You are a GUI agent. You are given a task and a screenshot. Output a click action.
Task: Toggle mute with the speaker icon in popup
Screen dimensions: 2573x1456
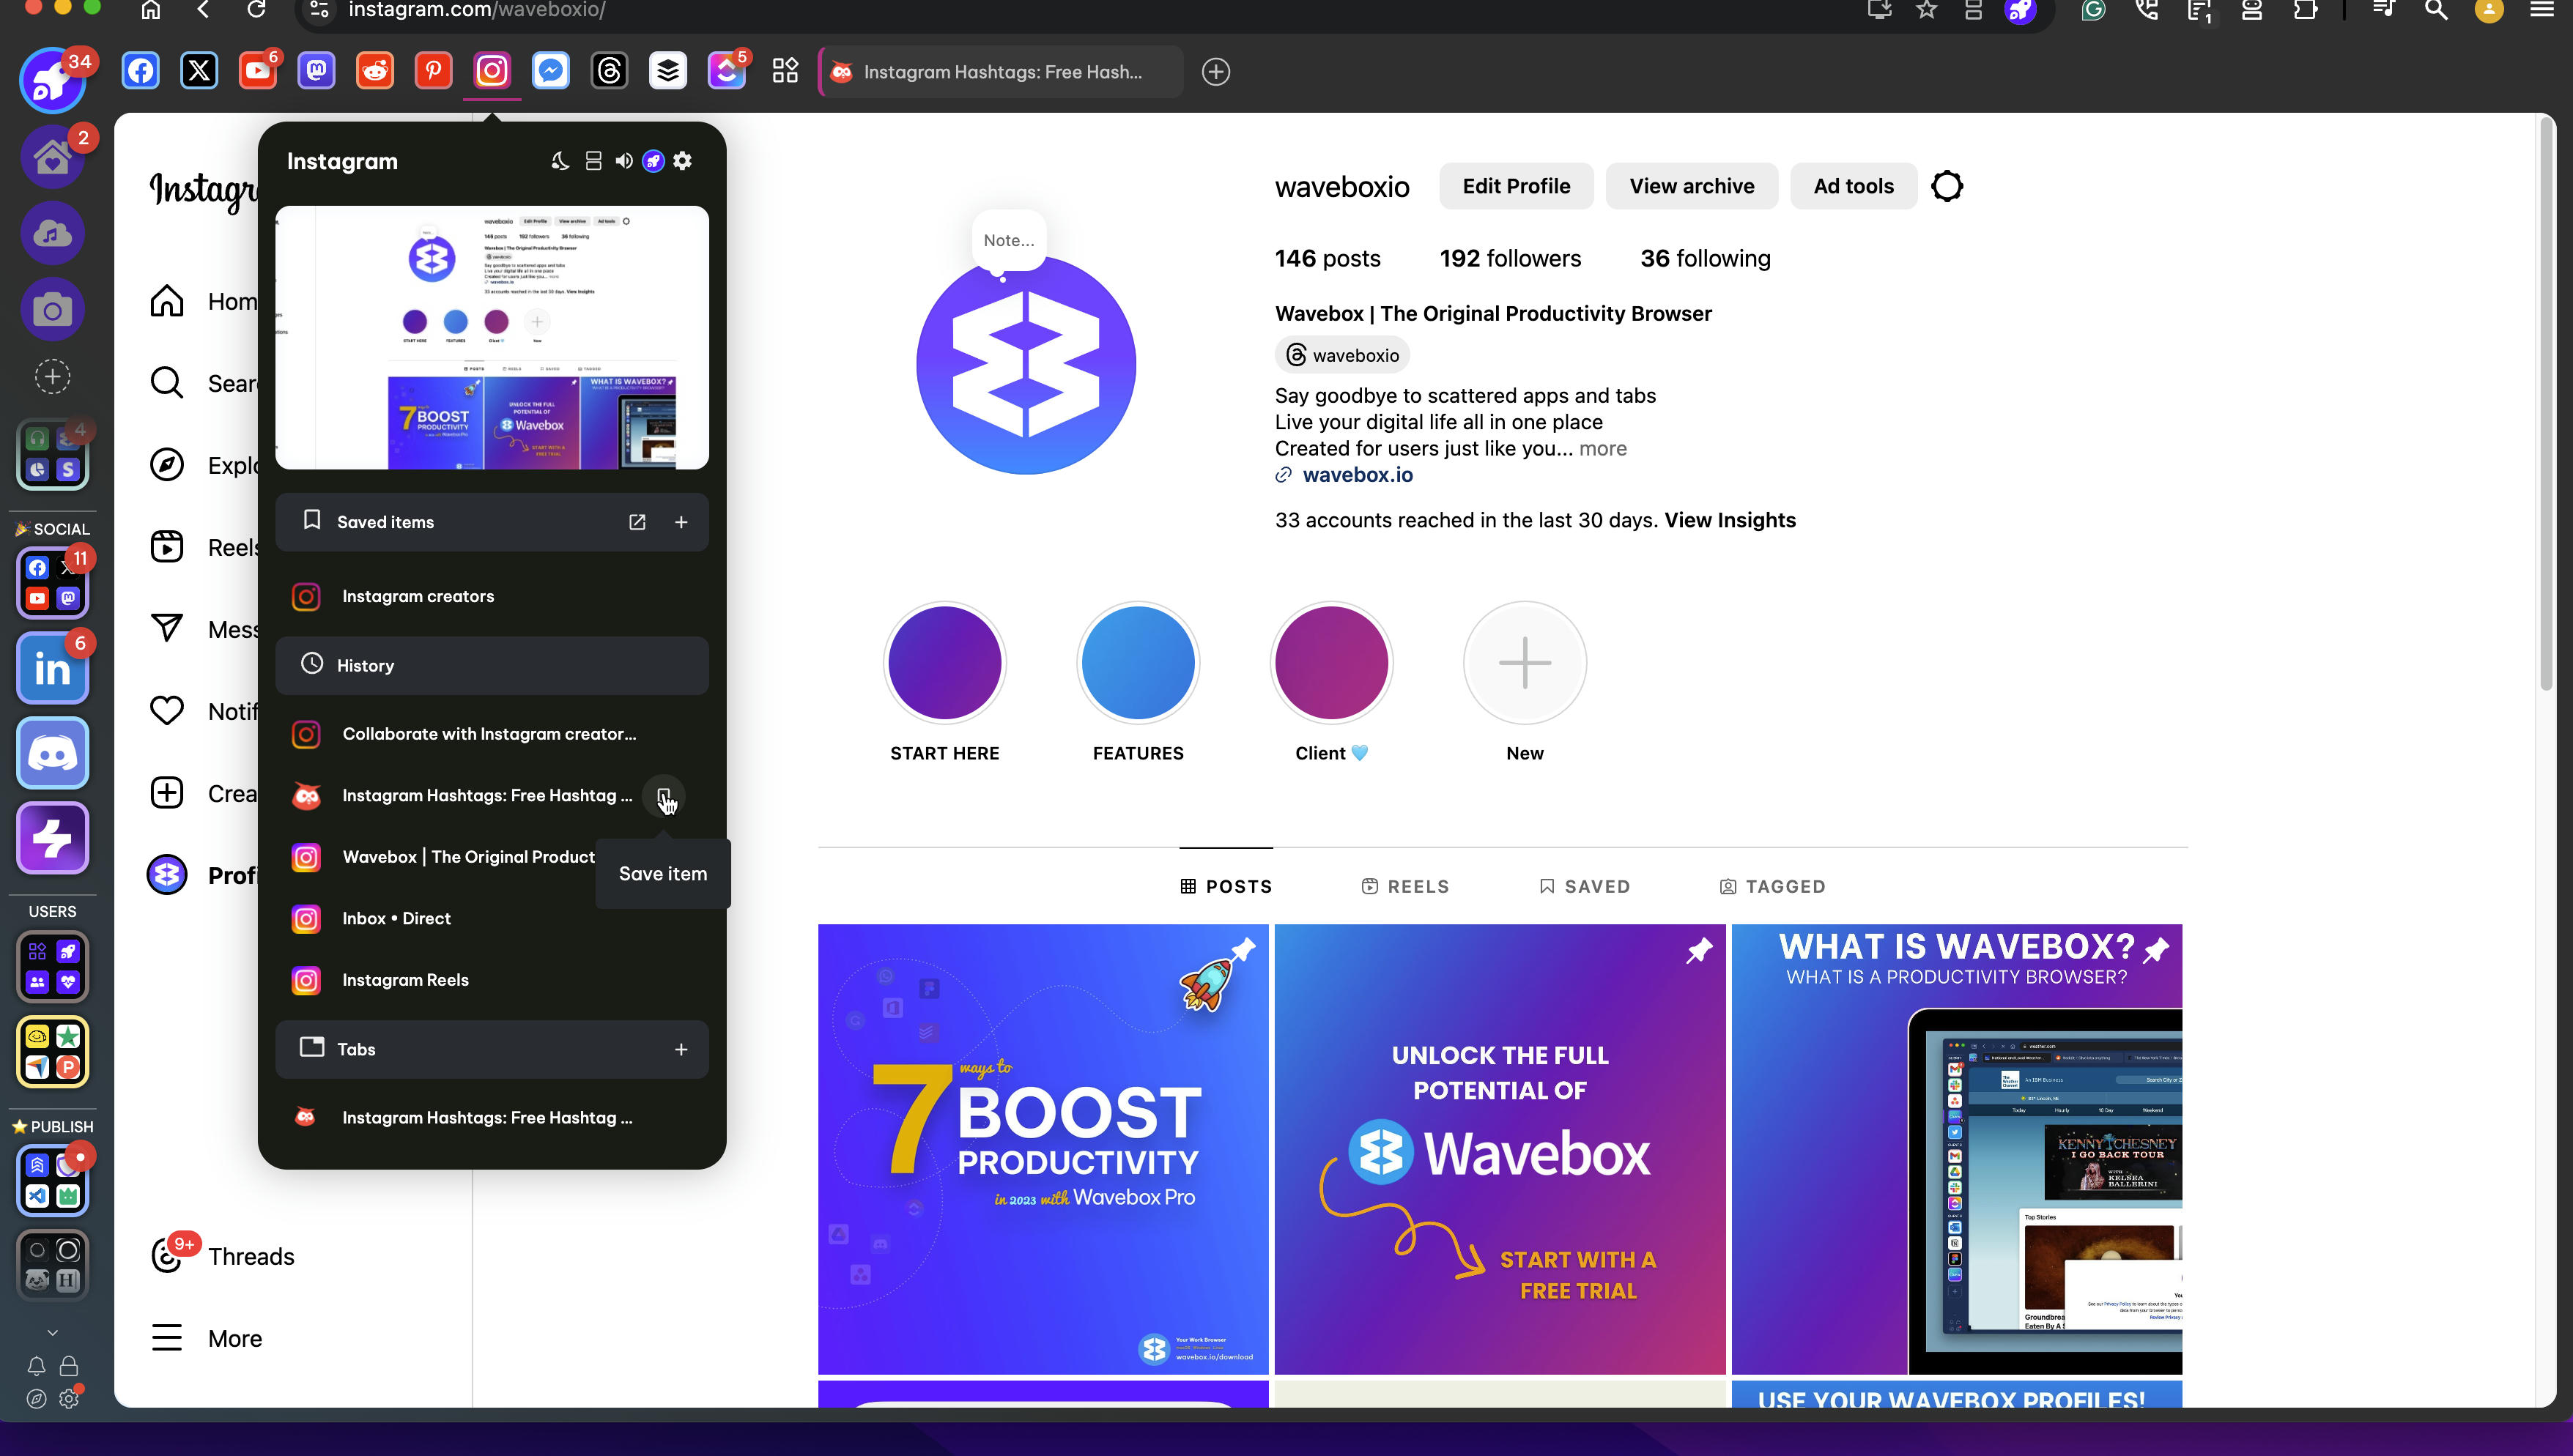coord(624,161)
